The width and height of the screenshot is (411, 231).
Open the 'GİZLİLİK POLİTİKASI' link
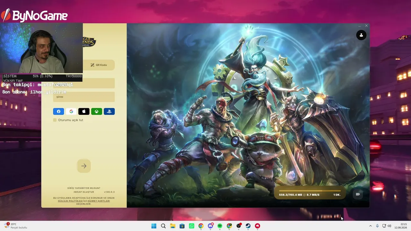(70, 201)
